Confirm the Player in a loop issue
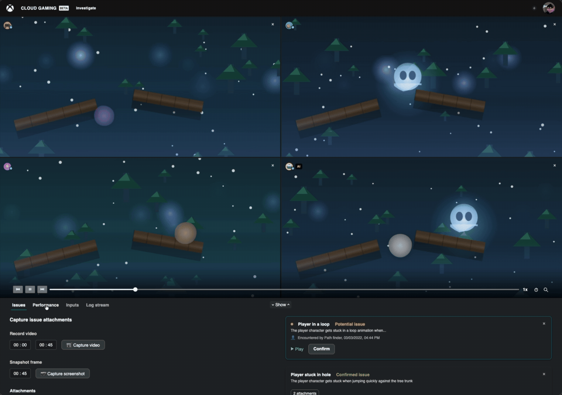This screenshot has width=562, height=395. [321, 349]
